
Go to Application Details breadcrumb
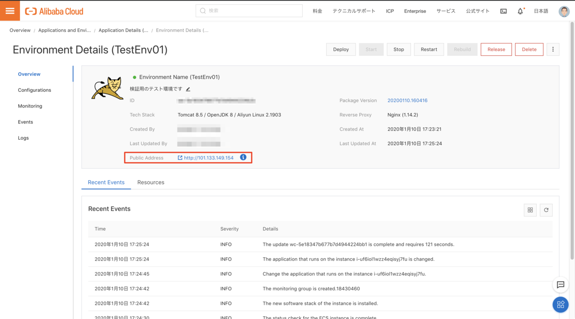click(x=123, y=30)
